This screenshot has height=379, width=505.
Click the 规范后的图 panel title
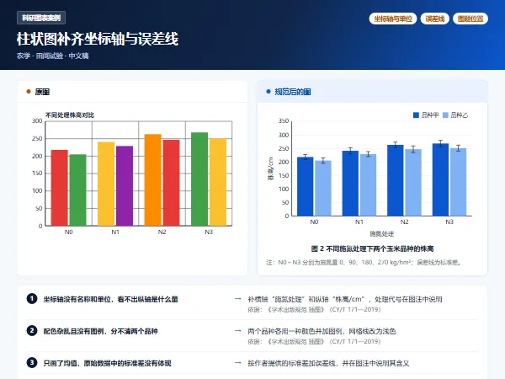coord(292,92)
